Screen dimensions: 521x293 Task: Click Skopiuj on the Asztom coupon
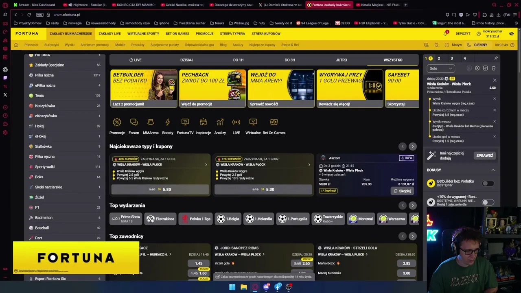pyautogui.click(x=402, y=191)
